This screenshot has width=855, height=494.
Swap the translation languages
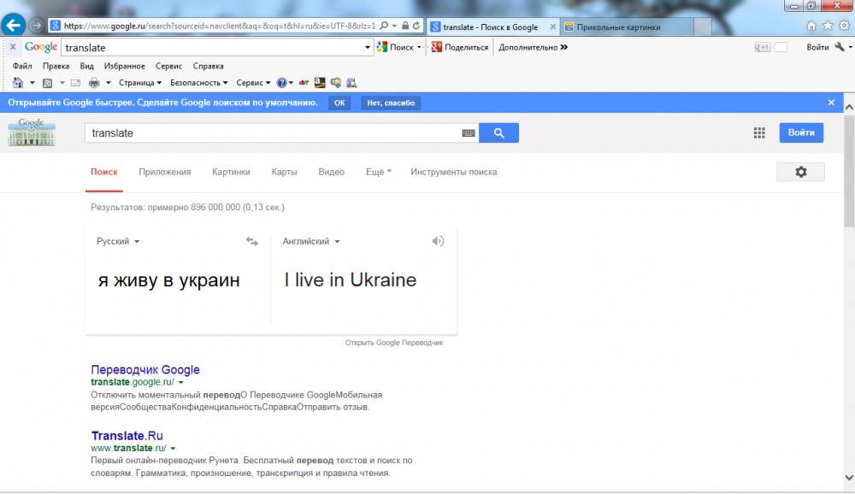(x=251, y=242)
